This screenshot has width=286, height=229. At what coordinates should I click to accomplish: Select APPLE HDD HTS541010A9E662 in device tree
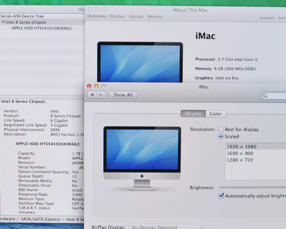click(42, 28)
